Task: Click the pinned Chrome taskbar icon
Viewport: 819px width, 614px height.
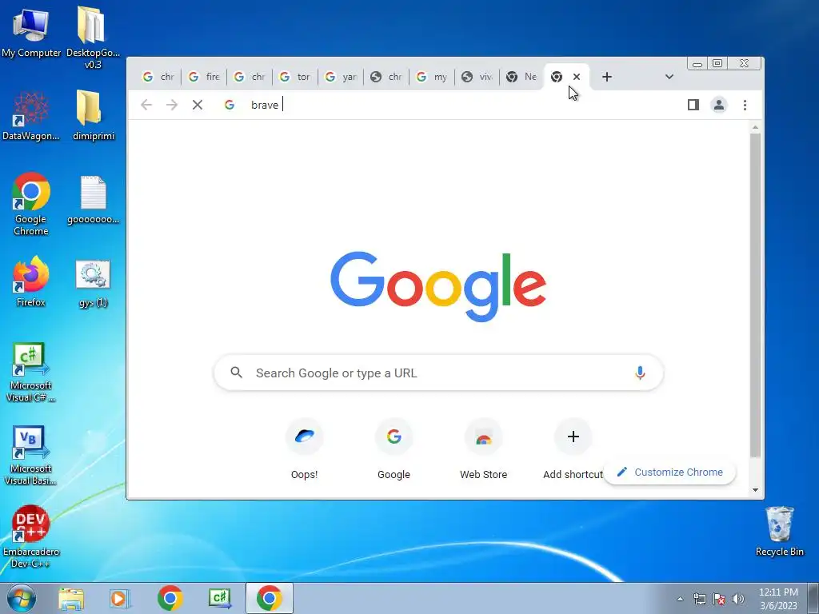Action: pyautogui.click(x=170, y=598)
